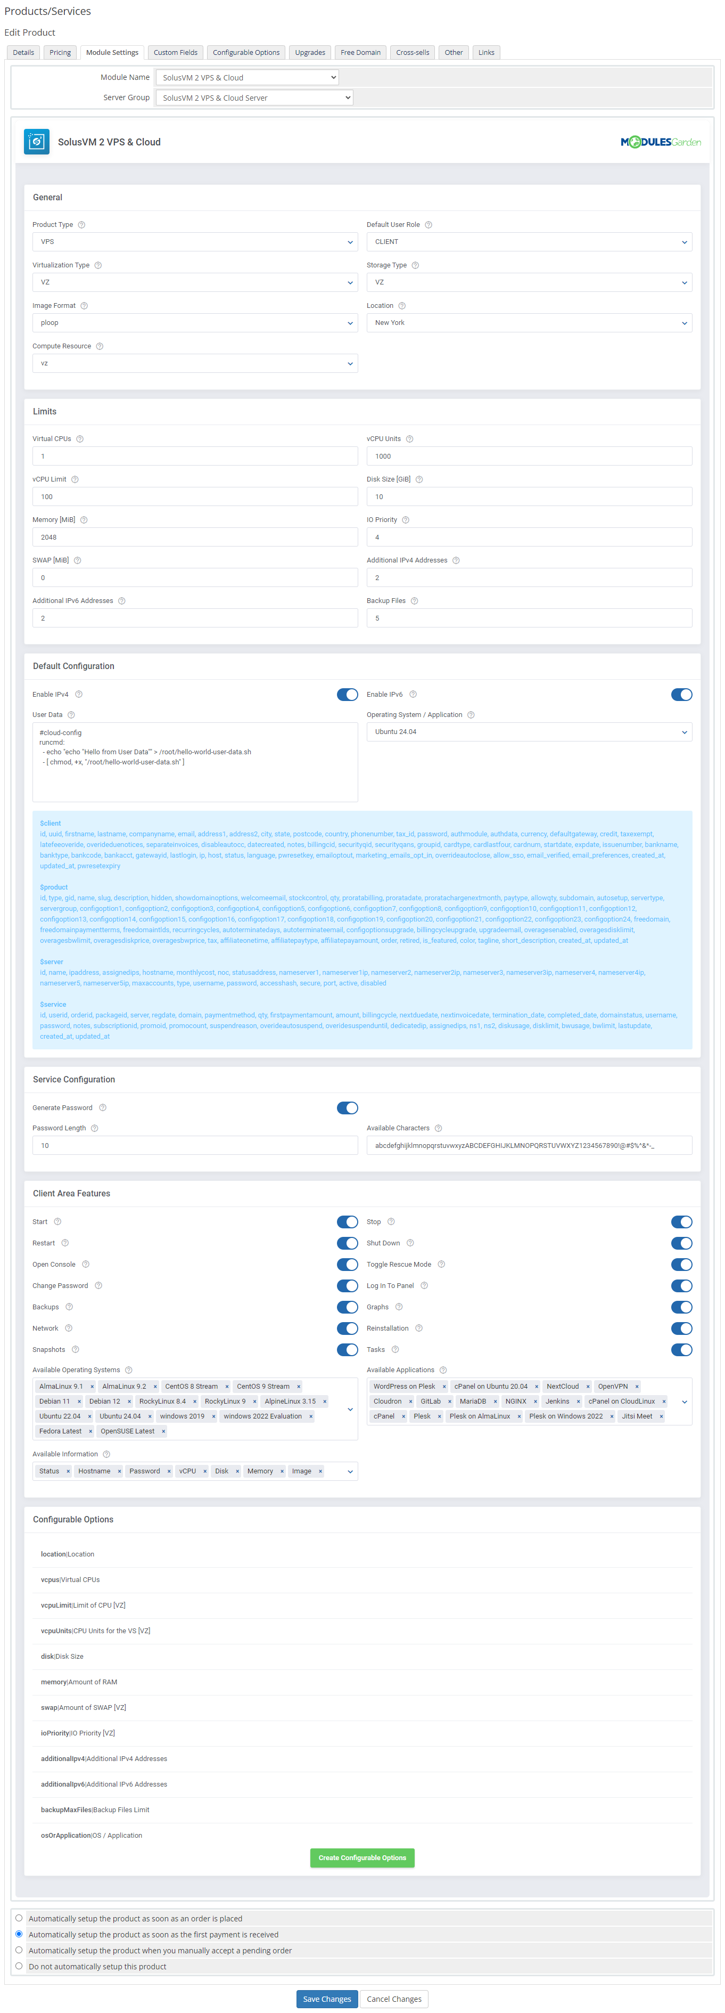
Task: Click the help icon beside Backup Files
Action: coord(414,601)
